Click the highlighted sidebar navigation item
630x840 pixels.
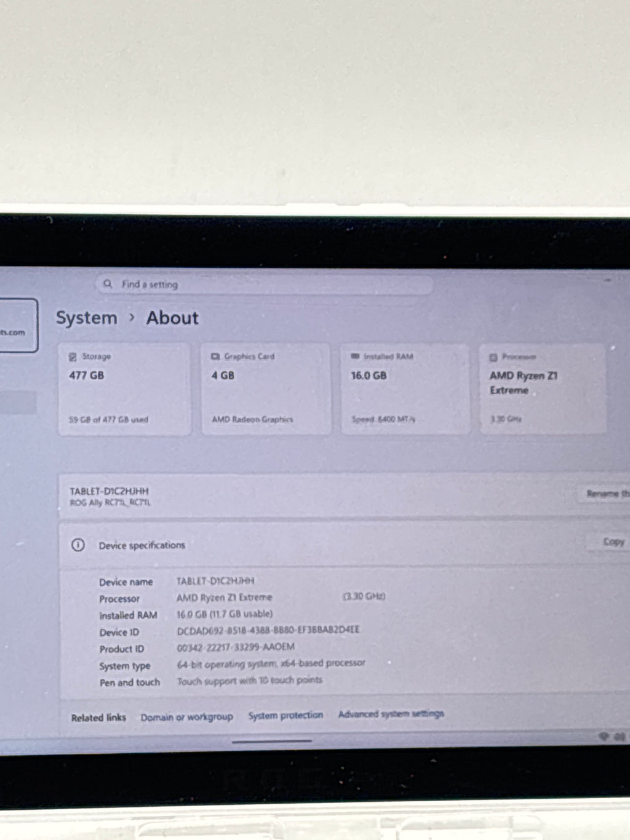pos(18,403)
